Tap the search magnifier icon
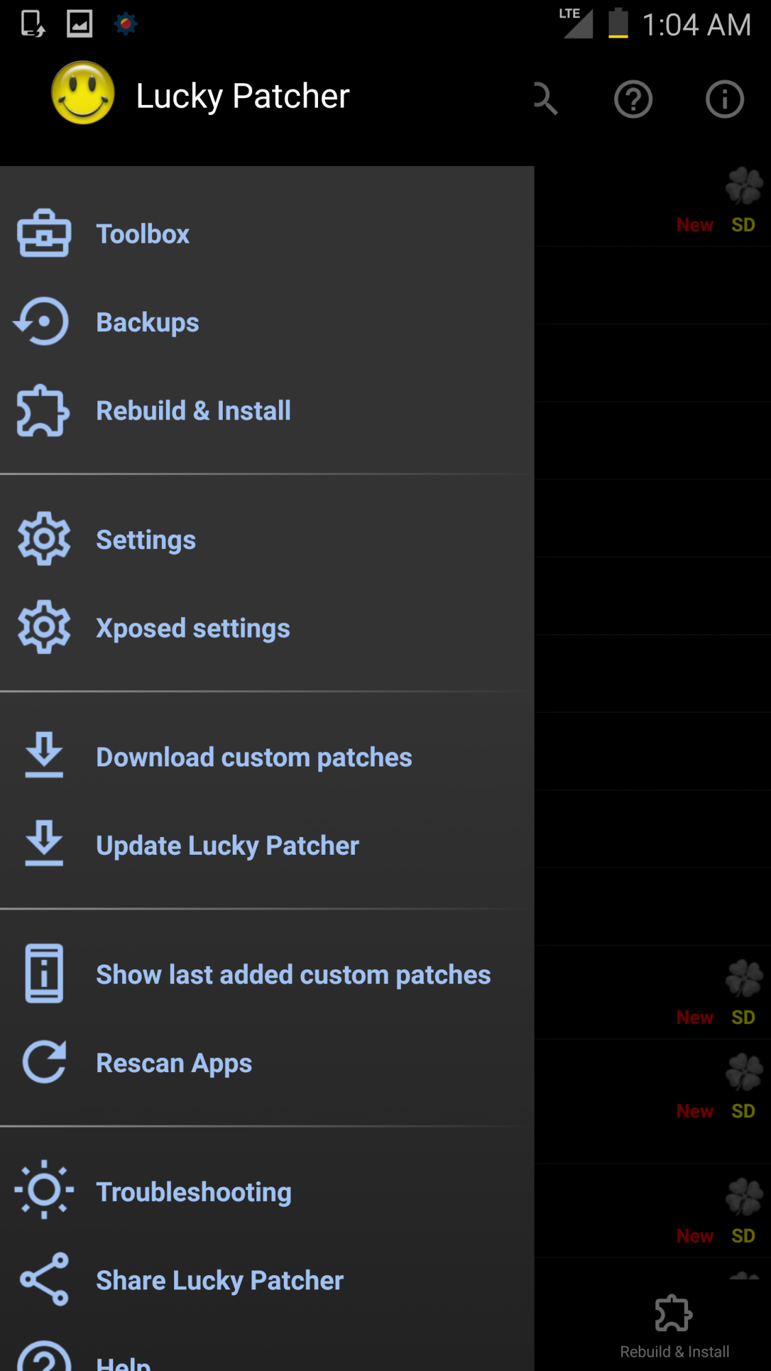 (x=546, y=99)
